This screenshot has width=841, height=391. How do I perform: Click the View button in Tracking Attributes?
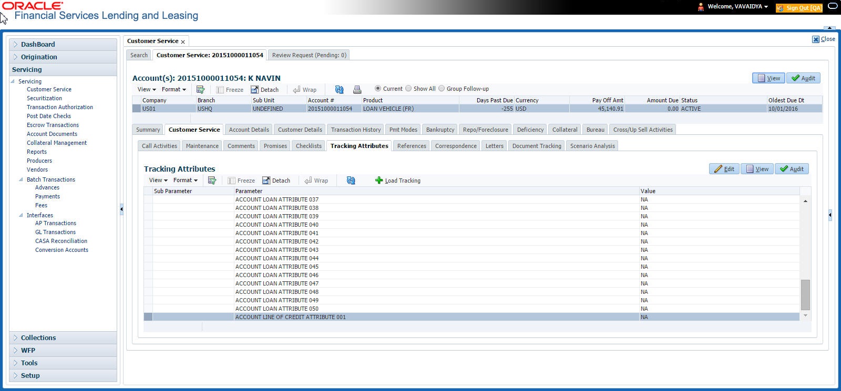(x=757, y=169)
